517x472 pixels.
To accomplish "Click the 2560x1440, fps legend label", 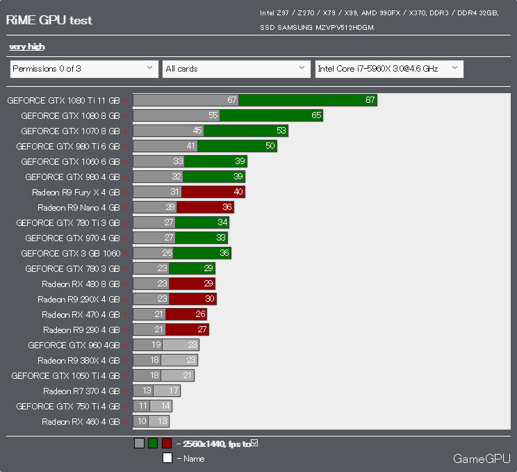I will point(217,444).
